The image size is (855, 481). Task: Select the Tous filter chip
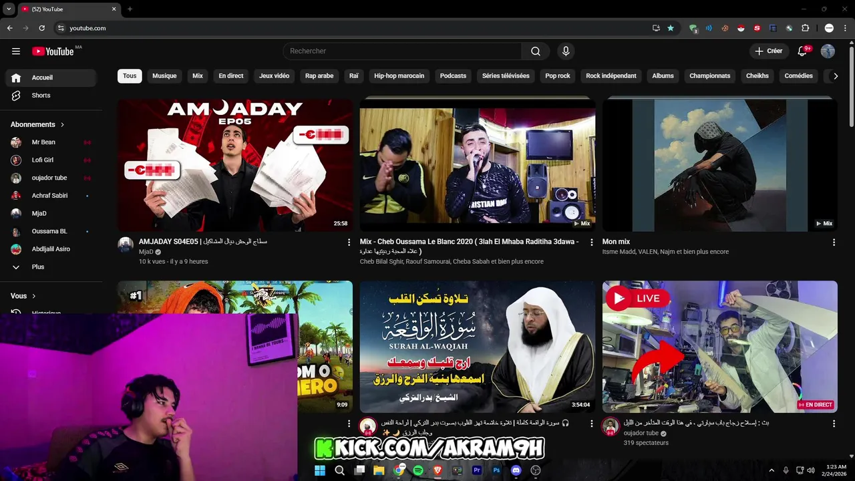click(130, 75)
